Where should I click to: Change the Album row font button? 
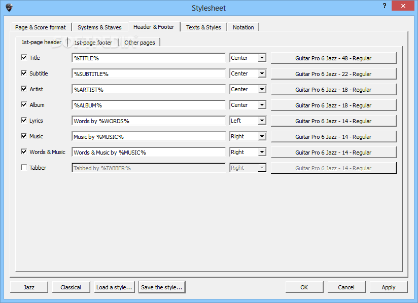tap(333, 105)
